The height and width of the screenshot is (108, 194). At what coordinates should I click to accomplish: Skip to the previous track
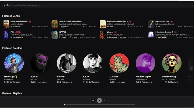(x=93, y=100)
